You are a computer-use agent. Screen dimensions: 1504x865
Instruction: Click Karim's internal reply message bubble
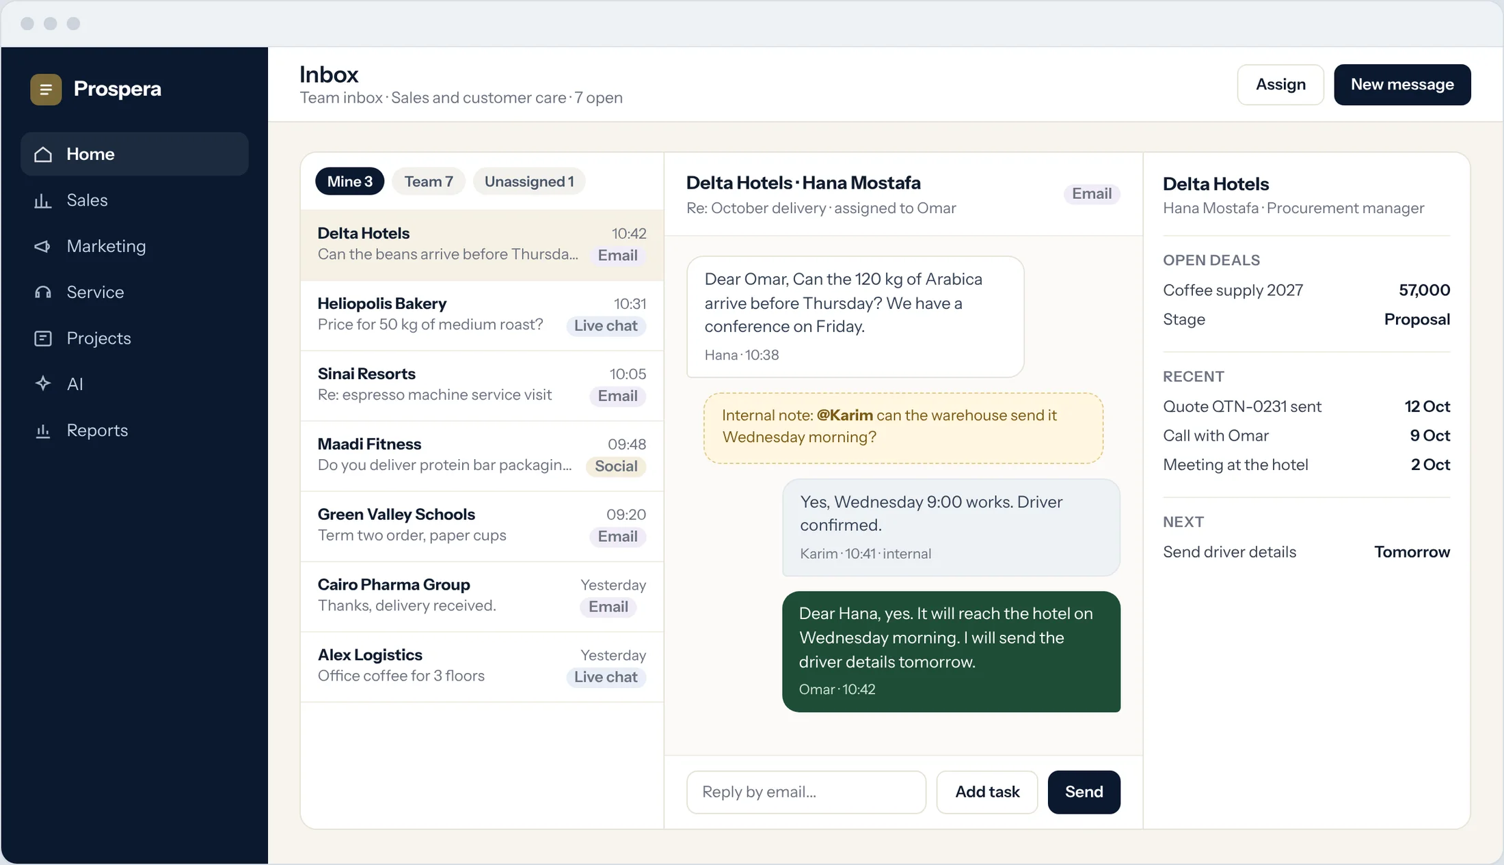tap(951, 527)
